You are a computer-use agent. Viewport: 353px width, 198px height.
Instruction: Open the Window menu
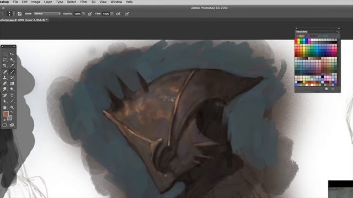pyautogui.click(x=116, y=2)
